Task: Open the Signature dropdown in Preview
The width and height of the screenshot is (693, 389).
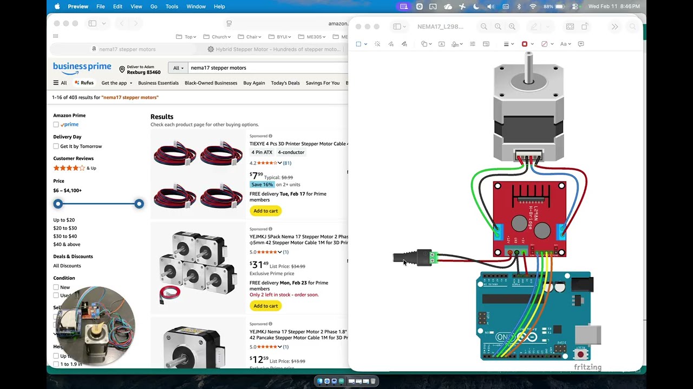Action: coord(457,44)
